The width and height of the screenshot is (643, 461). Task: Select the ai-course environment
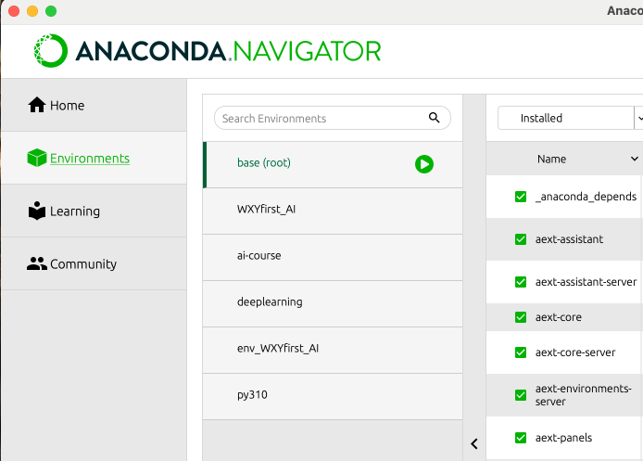pyautogui.click(x=333, y=257)
